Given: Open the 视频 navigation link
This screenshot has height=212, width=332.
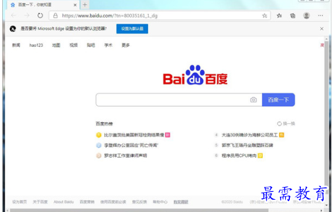Looking at the screenshot, I should pyautogui.click(x=74, y=45).
